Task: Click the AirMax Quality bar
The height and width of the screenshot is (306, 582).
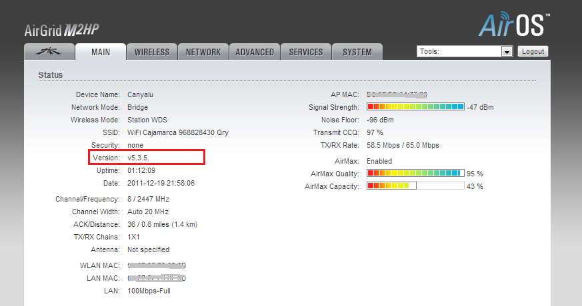Action: [x=415, y=173]
